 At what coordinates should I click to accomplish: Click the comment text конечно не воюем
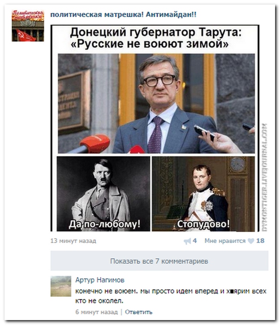tap(171, 296)
